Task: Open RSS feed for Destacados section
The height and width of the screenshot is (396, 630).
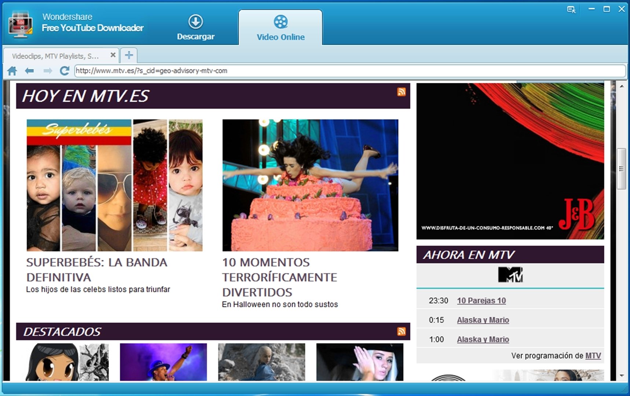Action: (x=401, y=331)
